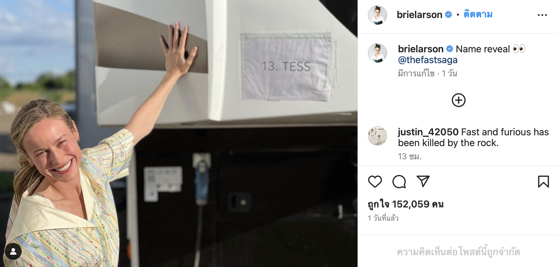
Task: Click the post photo of trailer sign
Action: [x=179, y=133]
